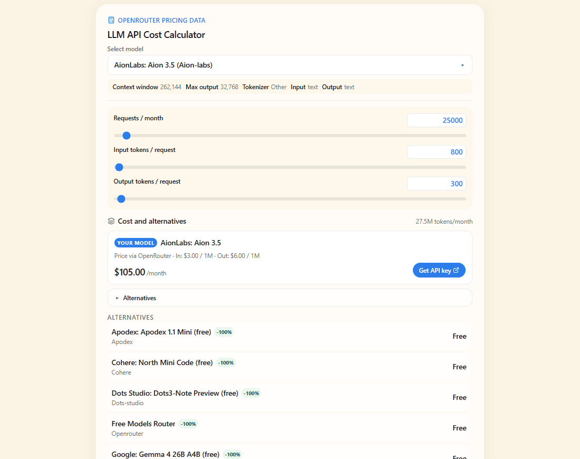
Task: Click the YOUR MODEL badge
Action: tap(136, 243)
